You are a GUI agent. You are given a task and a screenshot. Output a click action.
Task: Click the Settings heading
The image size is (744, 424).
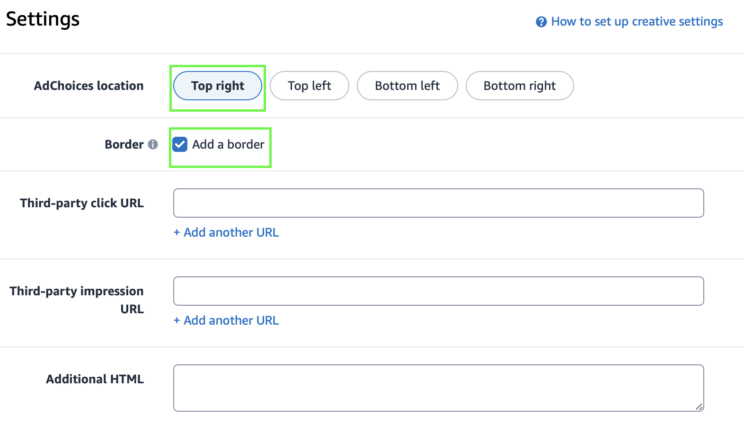point(43,19)
